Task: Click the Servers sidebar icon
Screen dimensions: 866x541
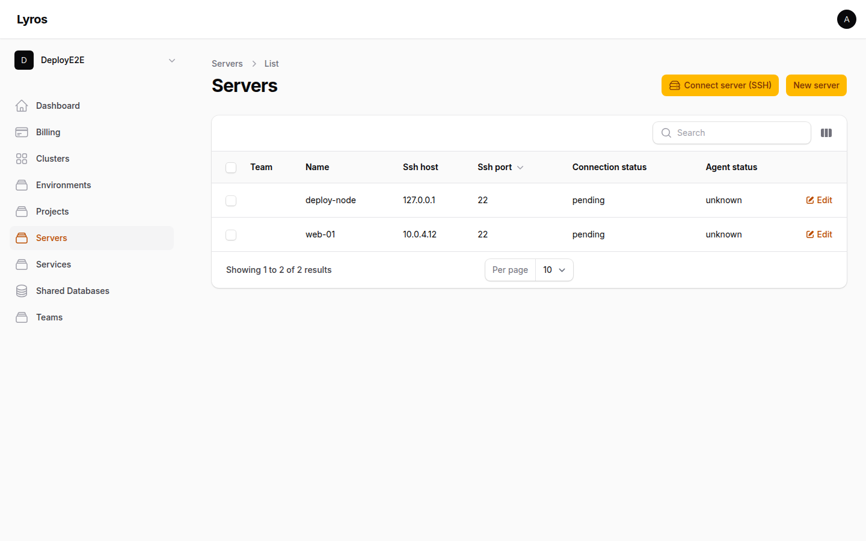Action: click(22, 238)
